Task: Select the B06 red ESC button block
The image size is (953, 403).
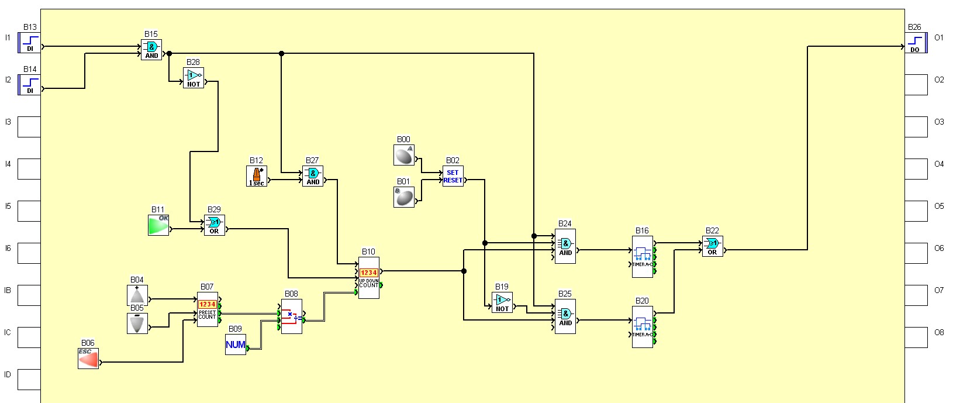Action: point(88,359)
